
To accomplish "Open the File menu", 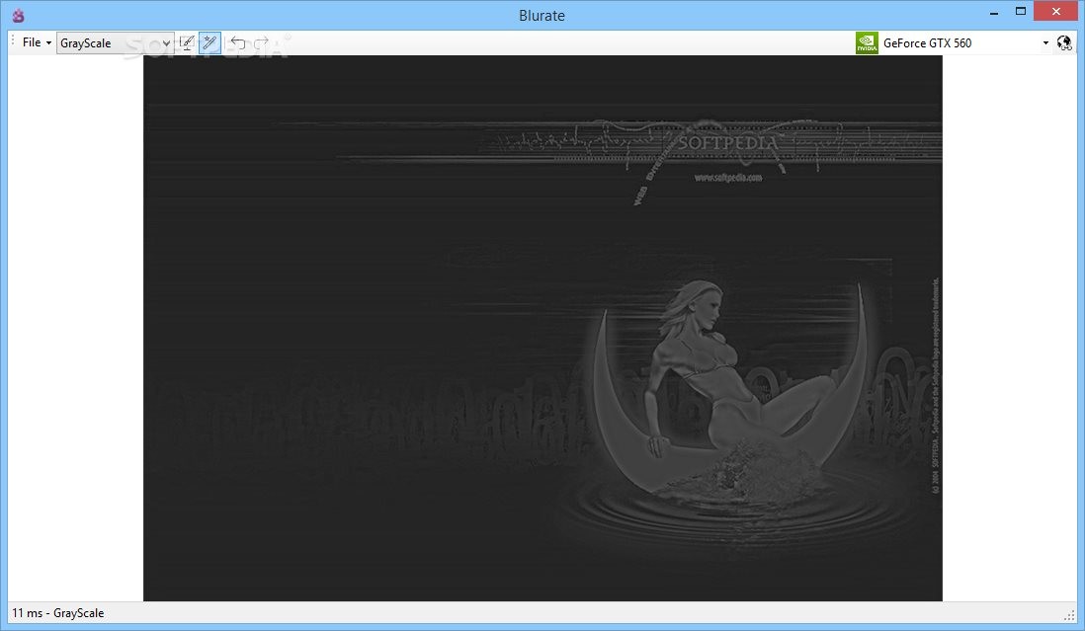I will [36, 42].
